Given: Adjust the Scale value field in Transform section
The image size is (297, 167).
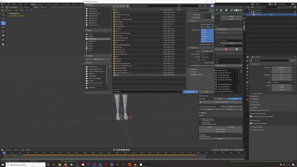Looking at the screenshot, I should click(x=207, y=51).
